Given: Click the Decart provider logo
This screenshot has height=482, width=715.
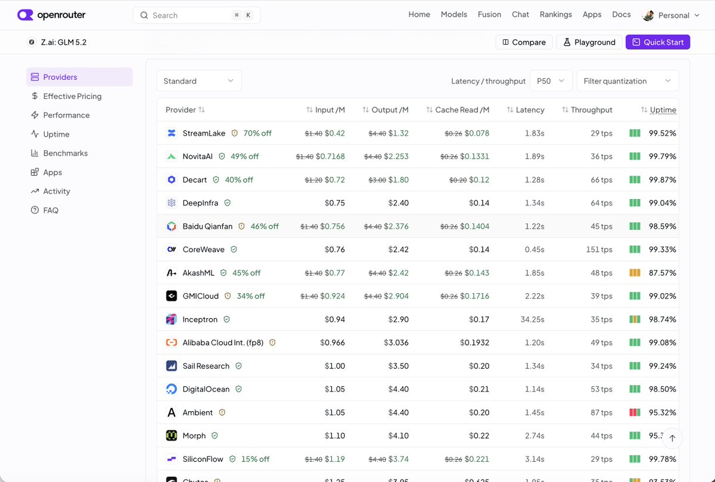Looking at the screenshot, I should (x=172, y=180).
